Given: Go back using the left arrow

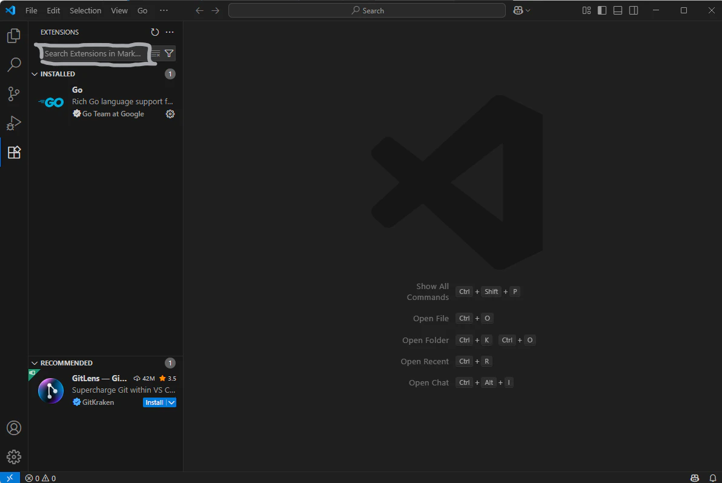Looking at the screenshot, I should click(x=199, y=10).
